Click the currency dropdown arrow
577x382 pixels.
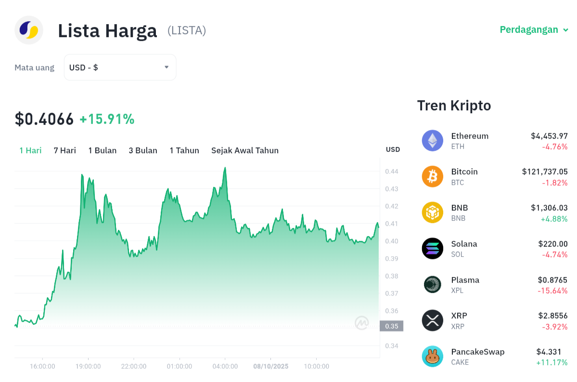pyautogui.click(x=167, y=67)
